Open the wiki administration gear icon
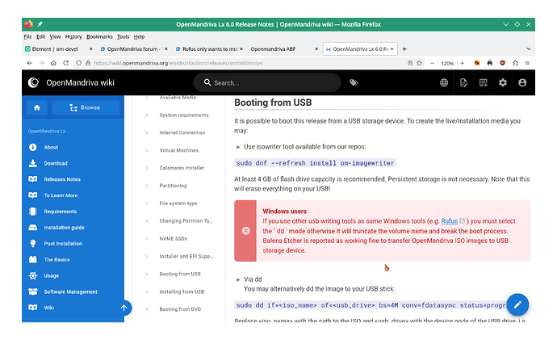 (x=503, y=82)
